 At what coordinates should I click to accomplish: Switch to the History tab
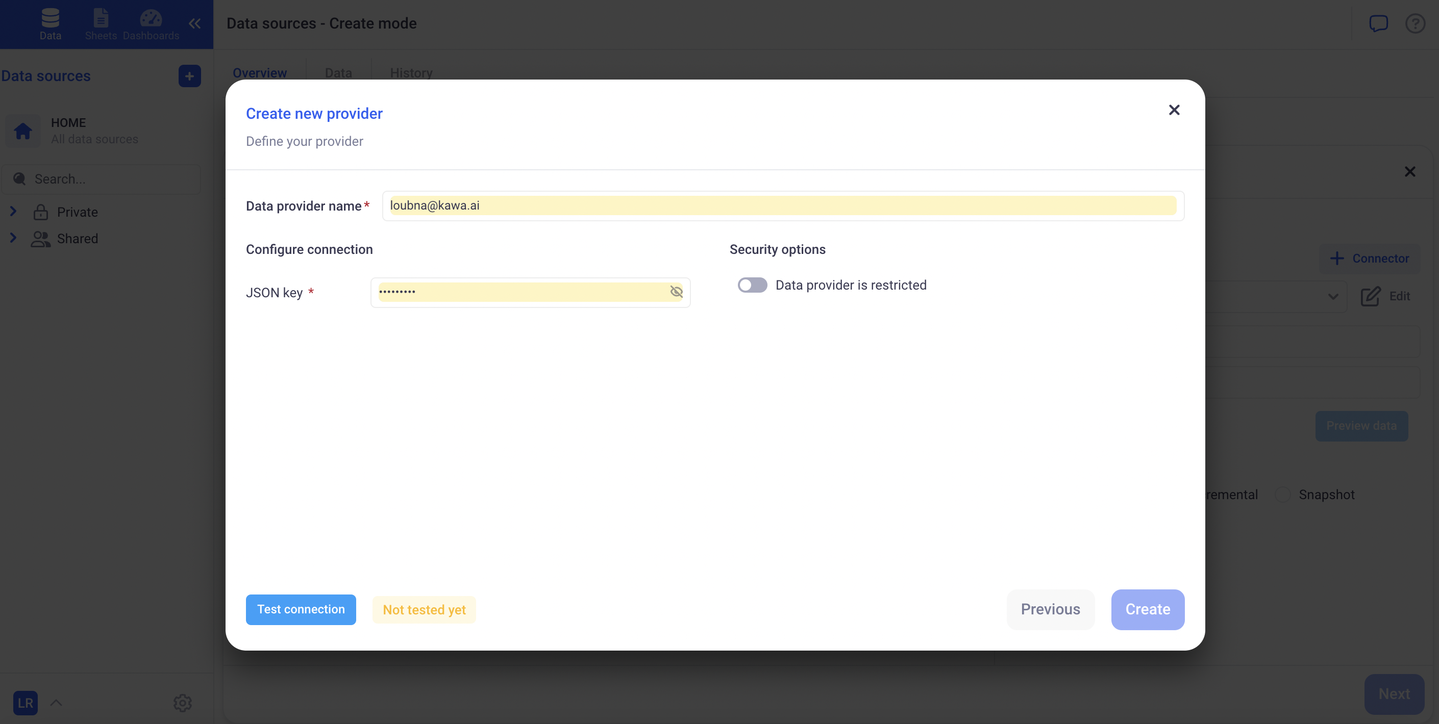click(411, 73)
